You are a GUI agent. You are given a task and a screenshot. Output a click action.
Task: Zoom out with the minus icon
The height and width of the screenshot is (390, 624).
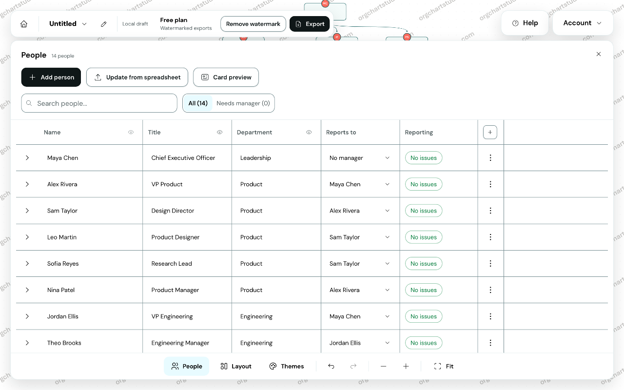click(383, 366)
